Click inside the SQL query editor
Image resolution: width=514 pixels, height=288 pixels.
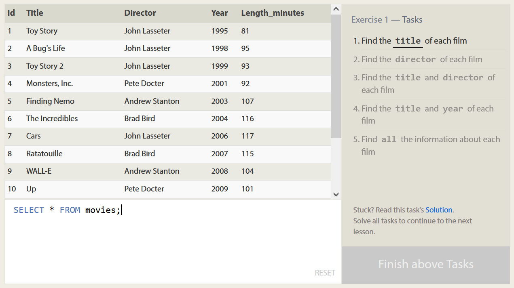coord(173,242)
